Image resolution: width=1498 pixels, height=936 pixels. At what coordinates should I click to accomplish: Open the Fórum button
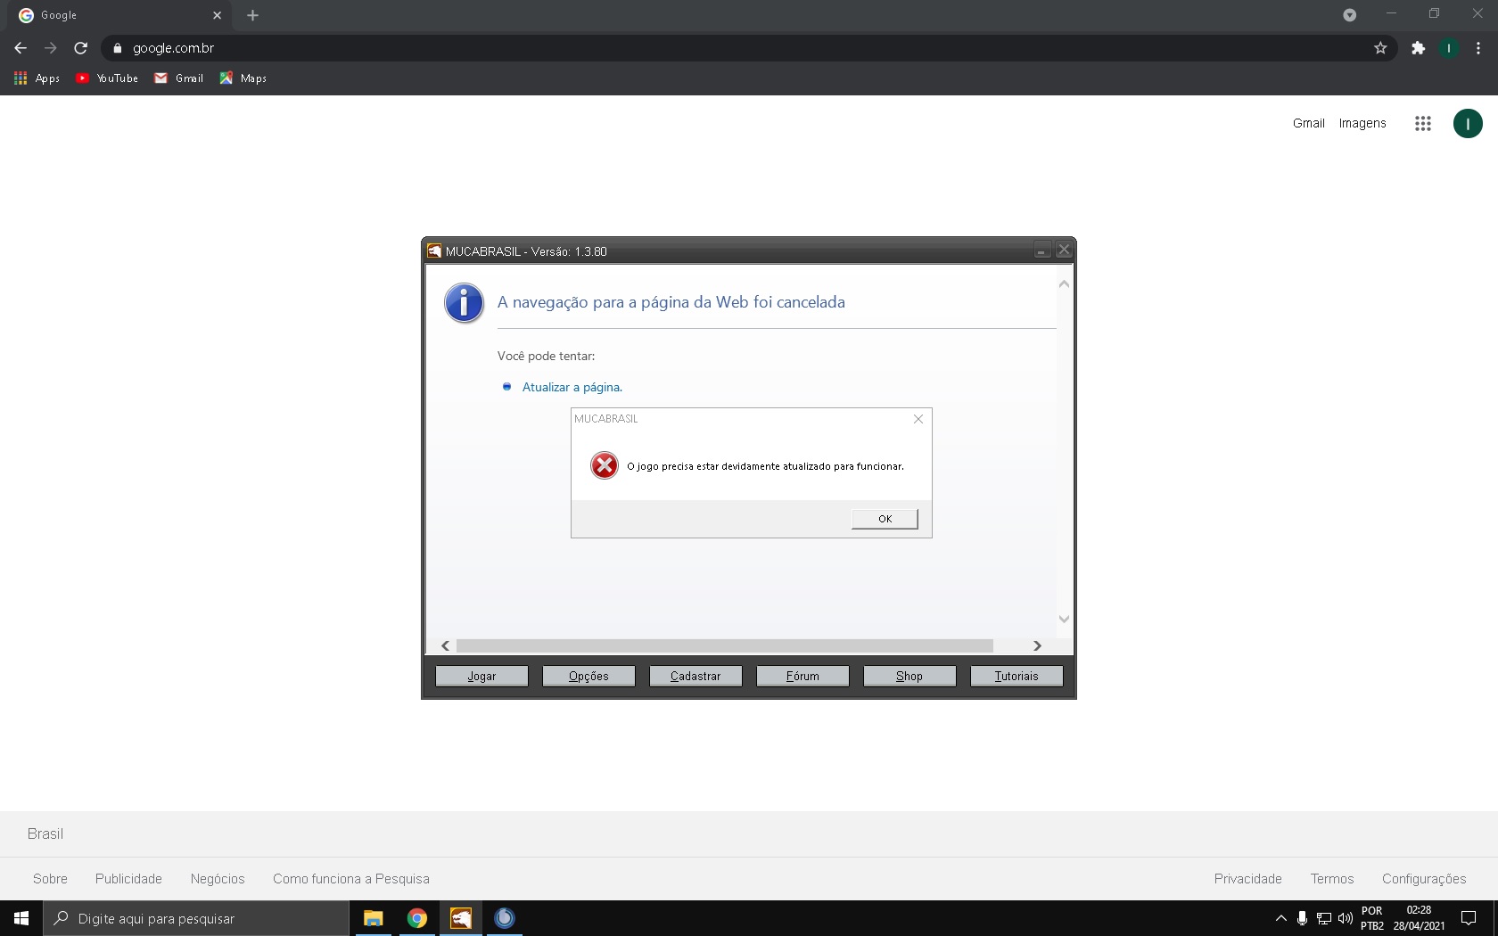pos(802,677)
